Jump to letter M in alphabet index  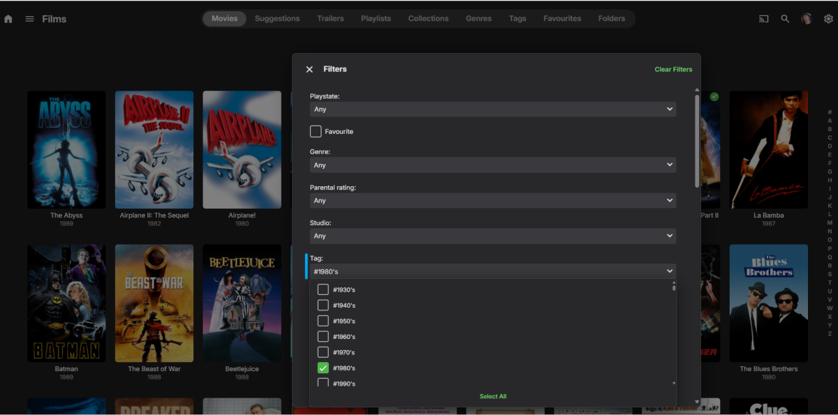[830, 222]
